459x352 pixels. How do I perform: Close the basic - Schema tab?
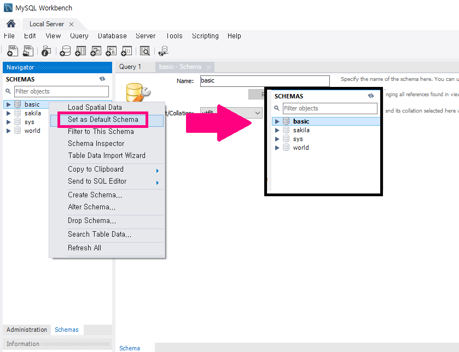click(x=208, y=68)
